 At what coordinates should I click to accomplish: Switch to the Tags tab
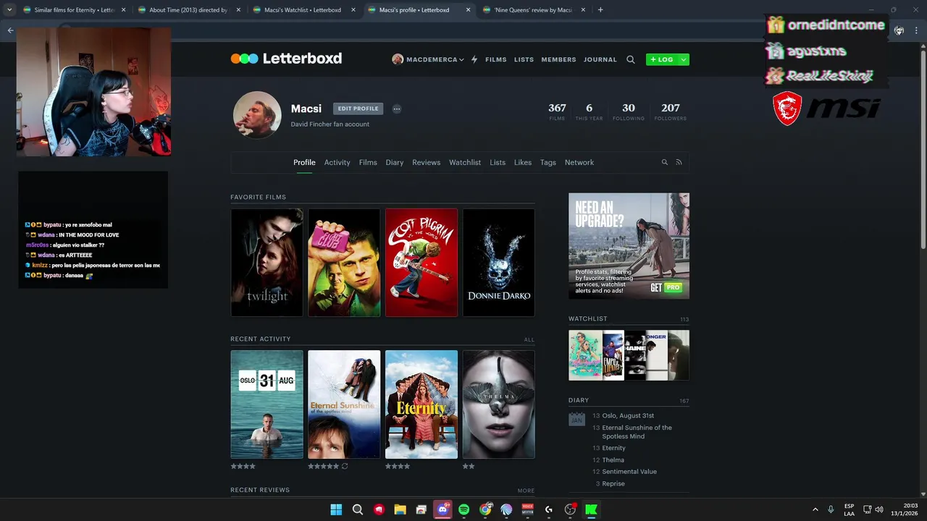coord(548,163)
